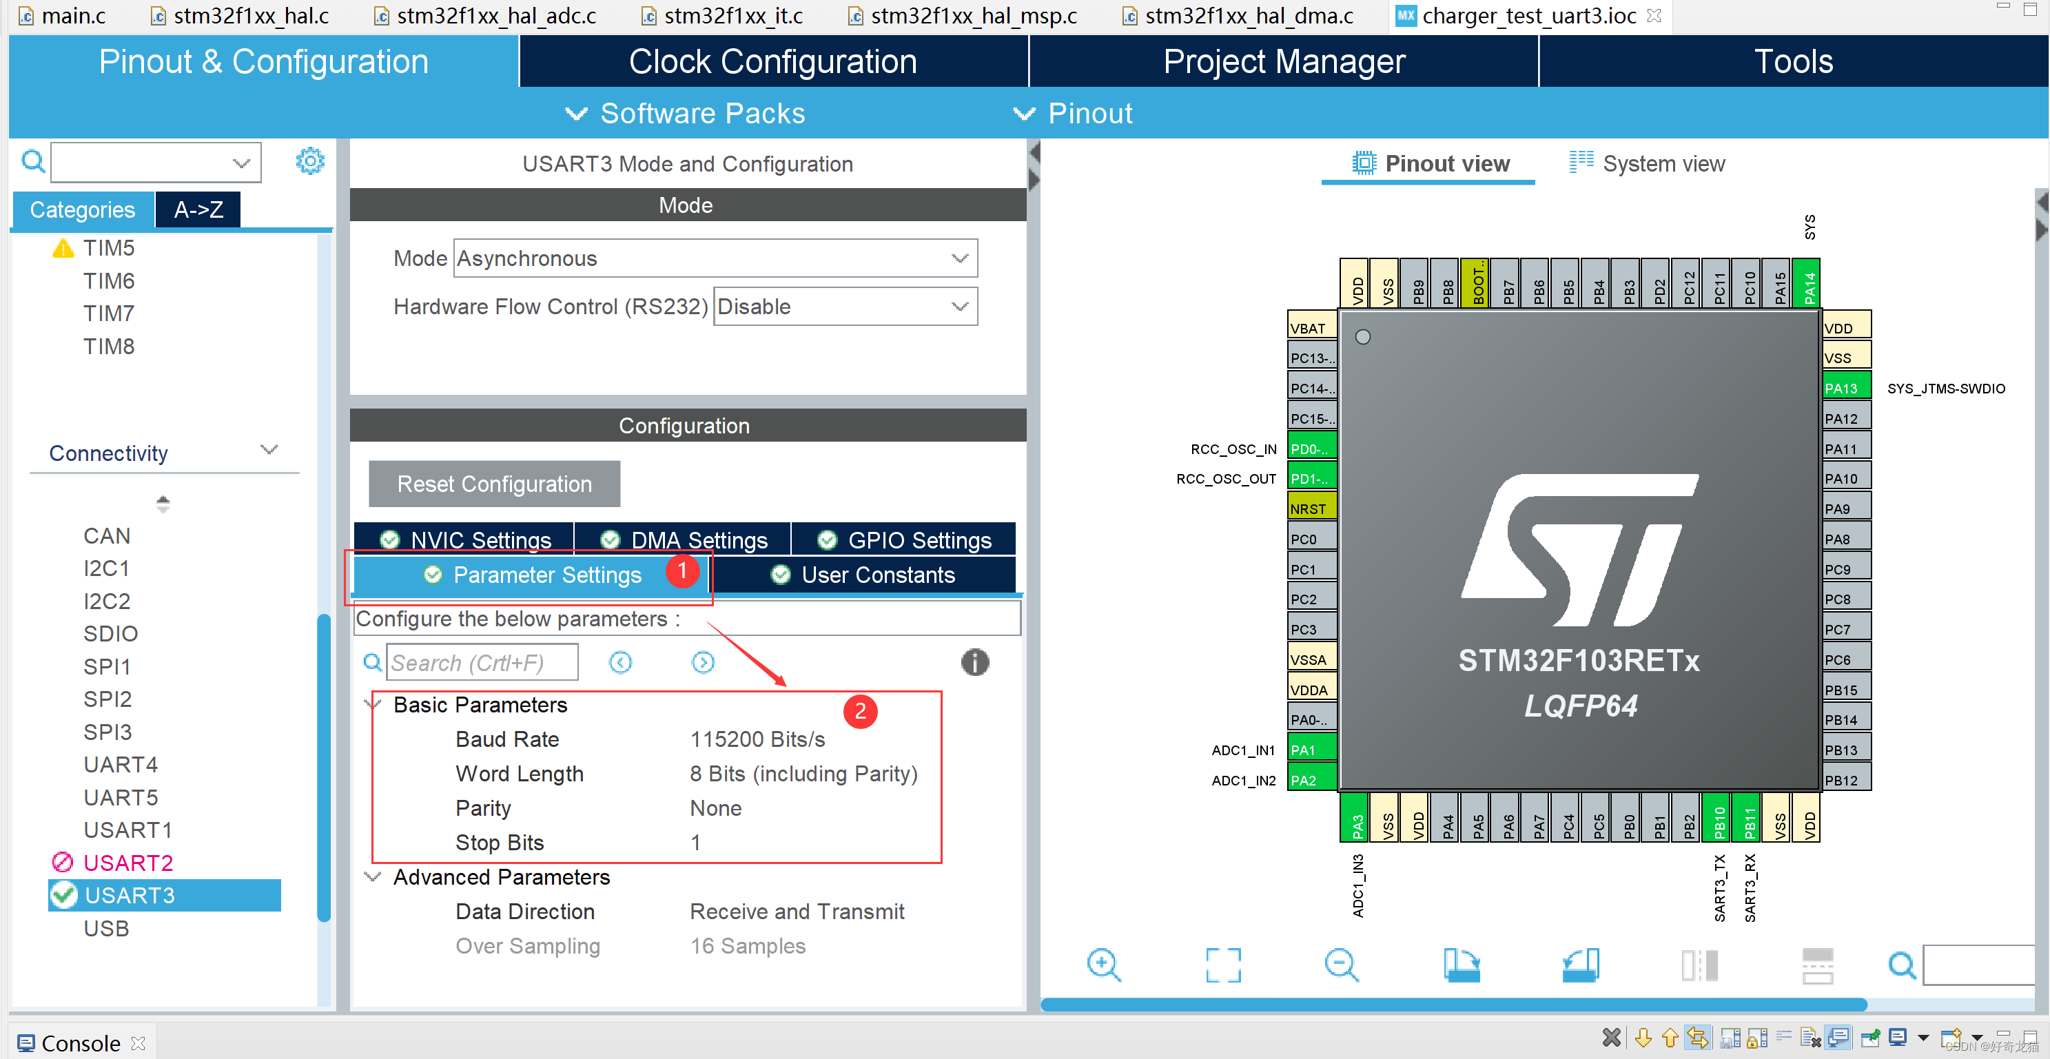Click the Pinout view chip icon
Screen dimensions: 2050x1059
point(1363,163)
